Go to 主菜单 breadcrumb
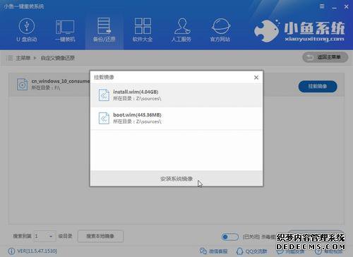Viewport: 353px width, 257px height. click(23, 58)
